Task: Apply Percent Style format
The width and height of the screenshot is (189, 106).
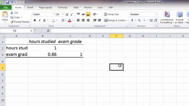Action: 139,20
